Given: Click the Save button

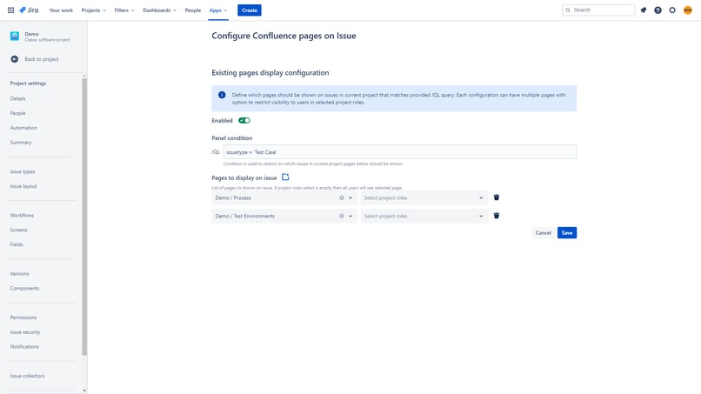Looking at the screenshot, I should pyautogui.click(x=567, y=232).
